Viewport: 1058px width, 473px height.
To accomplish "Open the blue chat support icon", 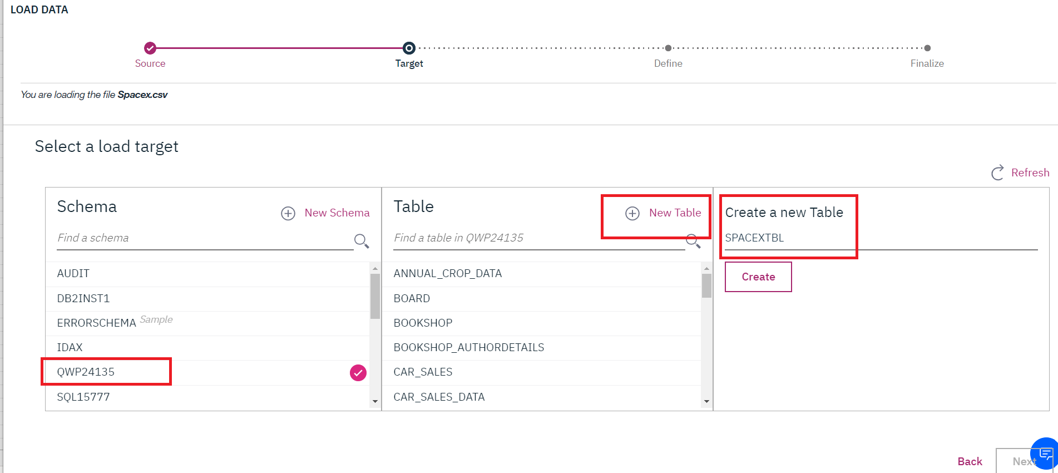I will pyautogui.click(x=1045, y=454).
